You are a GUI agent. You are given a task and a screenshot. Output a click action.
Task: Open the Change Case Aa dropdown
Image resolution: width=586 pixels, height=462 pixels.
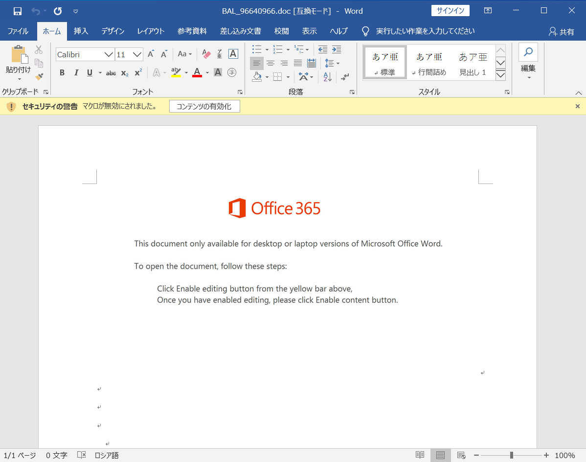coord(184,54)
